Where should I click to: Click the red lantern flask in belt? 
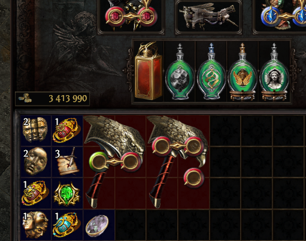(x=148, y=71)
